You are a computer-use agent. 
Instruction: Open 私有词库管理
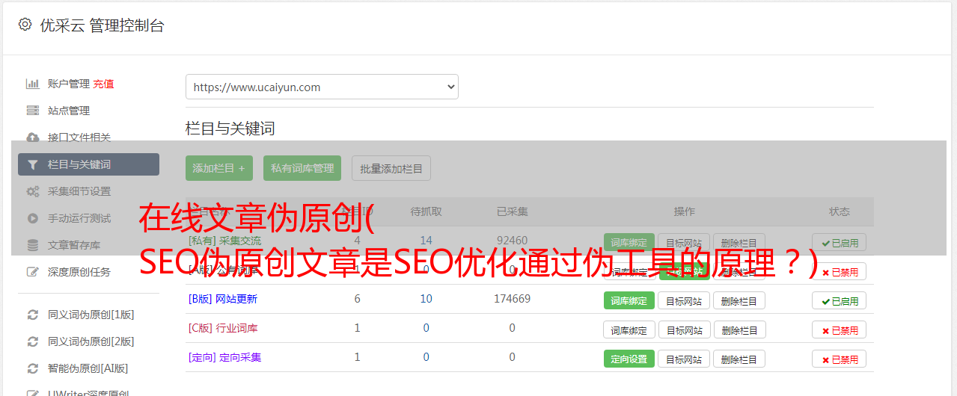click(x=302, y=168)
